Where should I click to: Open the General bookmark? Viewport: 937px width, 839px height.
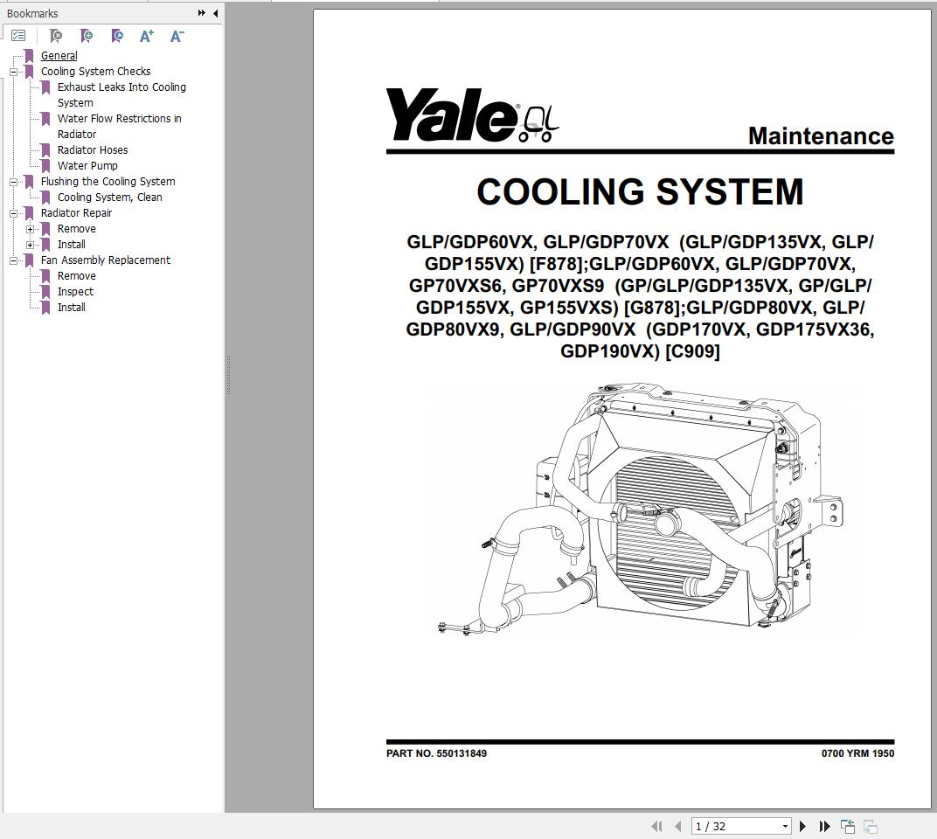coord(59,56)
